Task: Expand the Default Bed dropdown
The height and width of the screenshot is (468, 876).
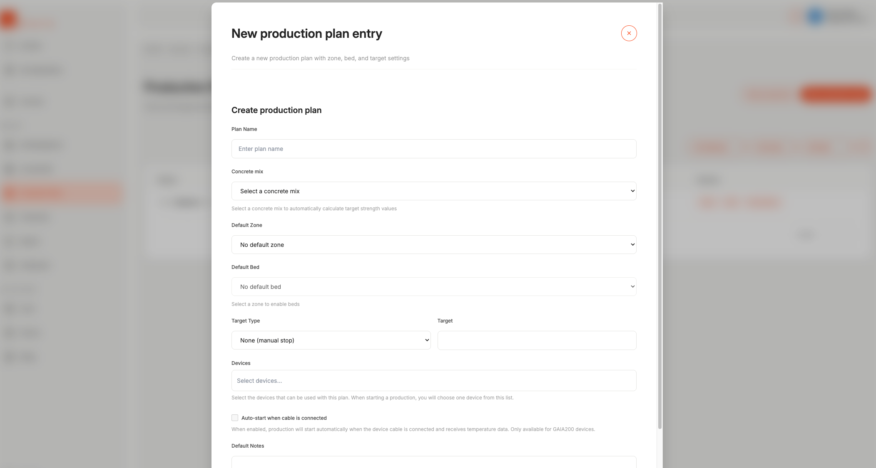Action: click(433, 286)
